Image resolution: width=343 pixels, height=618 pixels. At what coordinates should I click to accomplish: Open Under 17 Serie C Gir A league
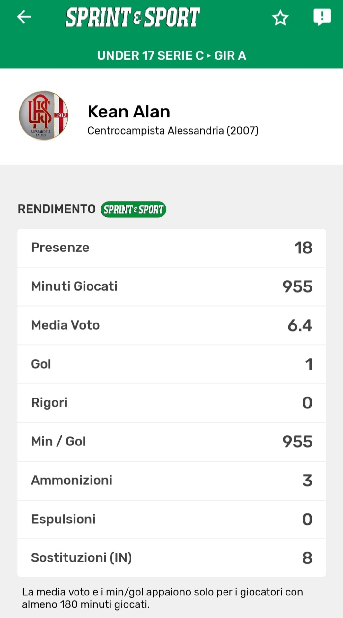click(x=171, y=55)
